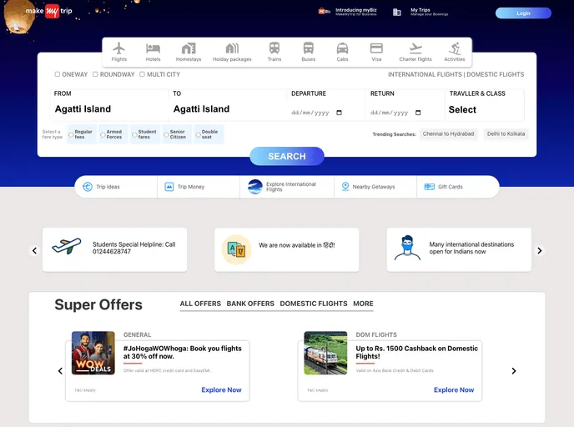Switch to the BANK OFFERS tab
The width and height of the screenshot is (574, 427).
tap(250, 304)
